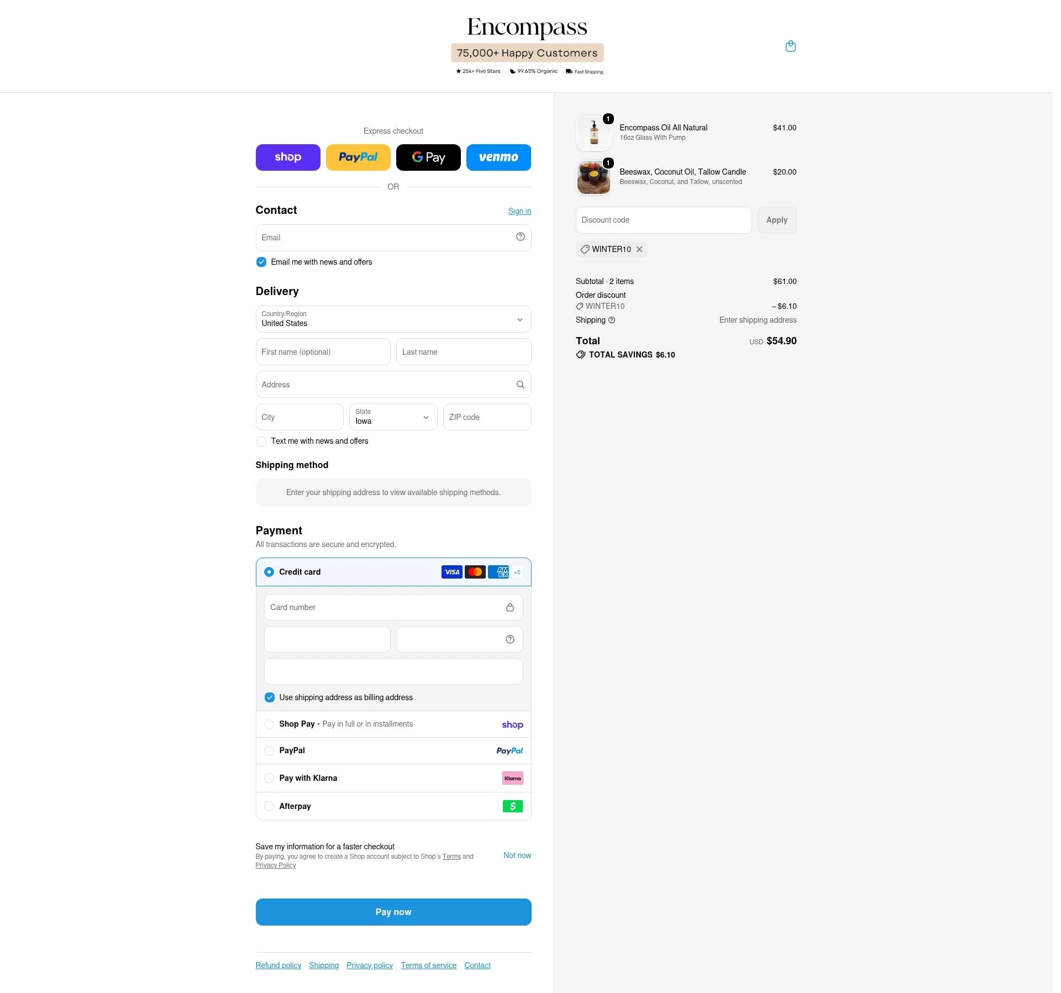Click the Email input field

(393, 238)
